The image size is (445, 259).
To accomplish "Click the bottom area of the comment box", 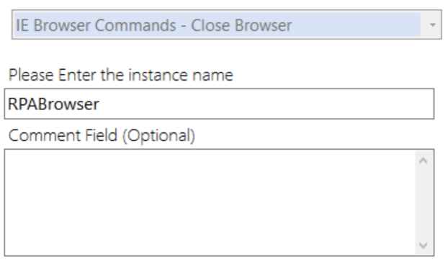I will 210,244.
